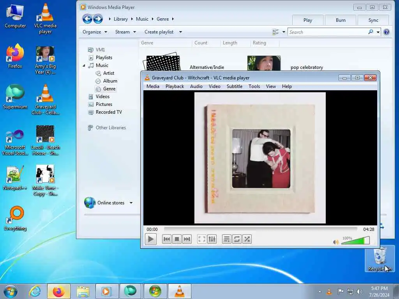
Task: Sort by Rating column header
Action: [259, 43]
